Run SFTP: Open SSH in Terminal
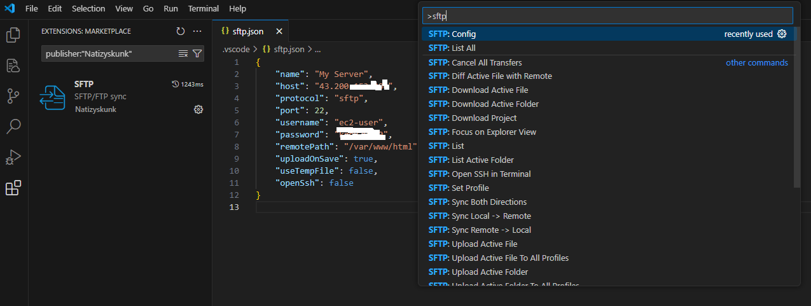The image size is (811, 306). 607,174
